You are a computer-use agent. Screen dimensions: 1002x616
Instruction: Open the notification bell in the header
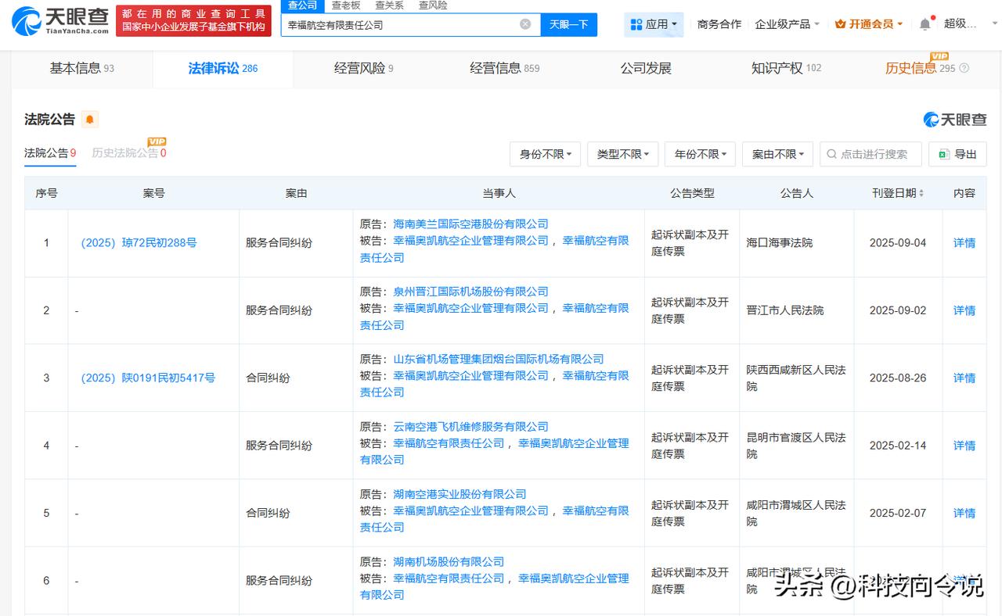[x=925, y=24]
